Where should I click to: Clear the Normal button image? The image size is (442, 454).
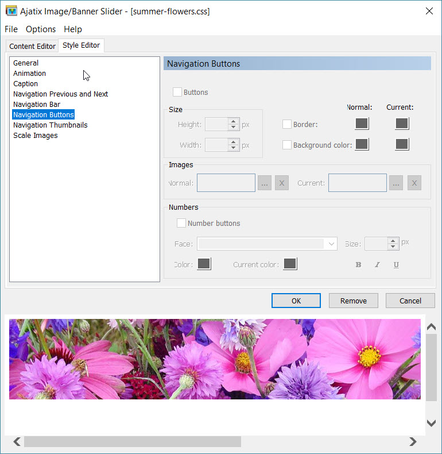click(x=282, y=183)
